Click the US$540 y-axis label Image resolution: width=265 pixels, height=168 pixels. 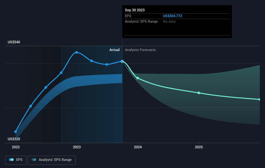(x=14, y=42)
